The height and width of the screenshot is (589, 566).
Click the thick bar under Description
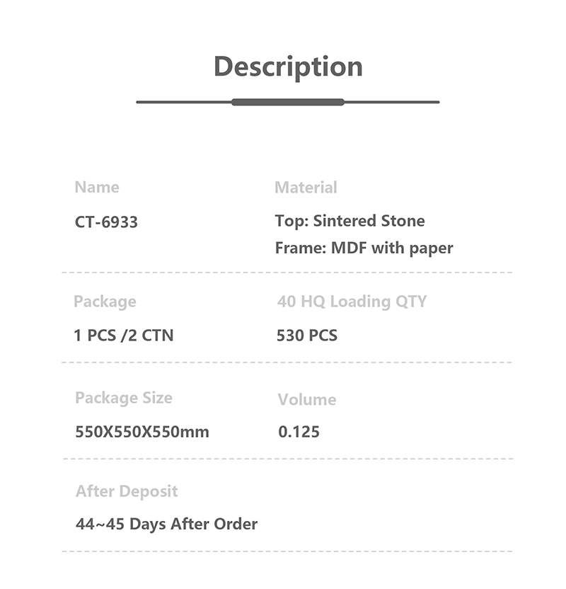coord(288,102)
